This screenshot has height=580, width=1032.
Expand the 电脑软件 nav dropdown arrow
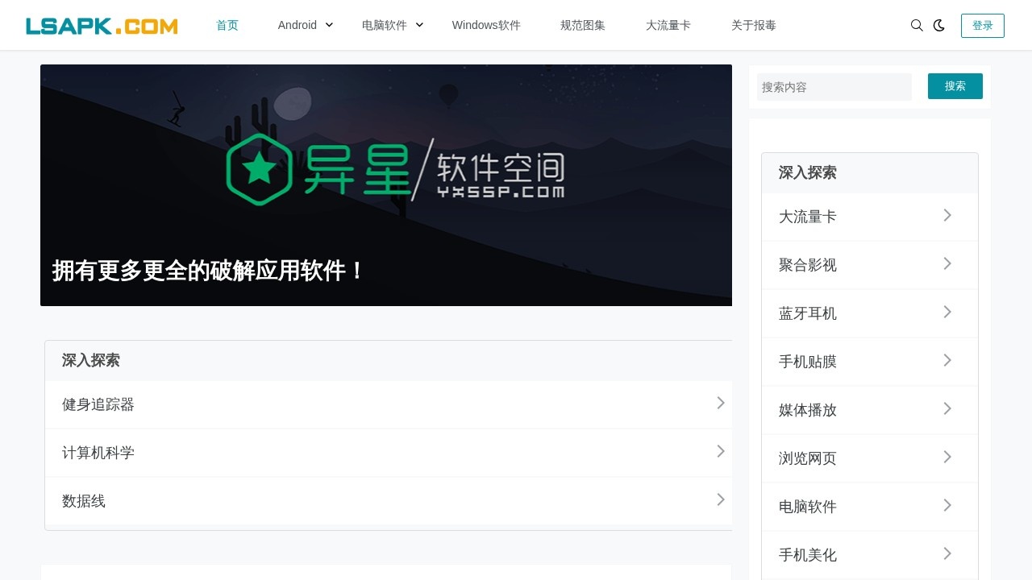pyautogui.click(x=419, y=25)
